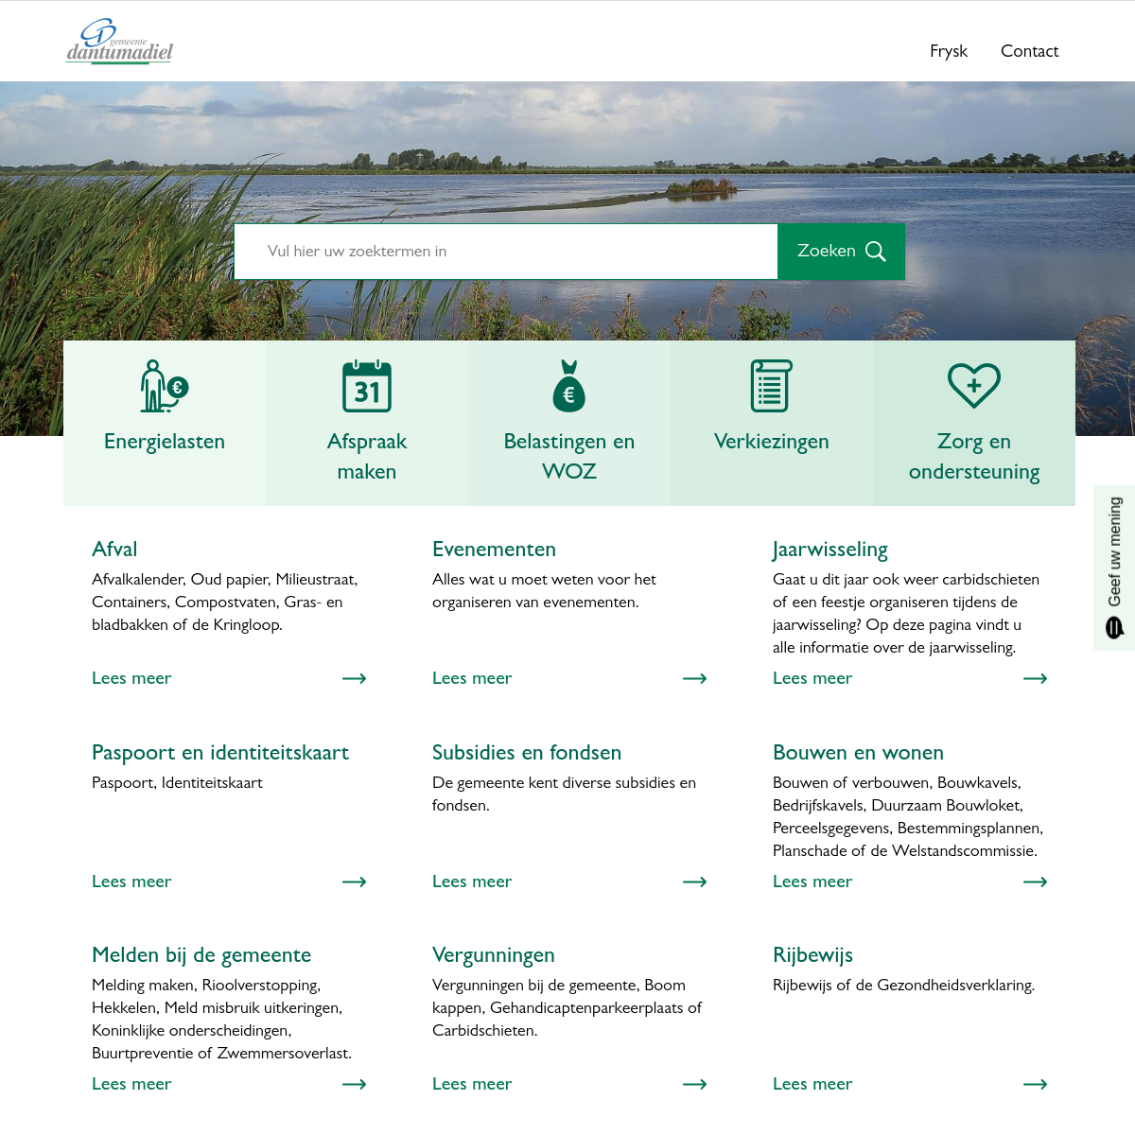Open the Energielasten icon tile
Viewport: 1135px width, 1135px height.
165,387
